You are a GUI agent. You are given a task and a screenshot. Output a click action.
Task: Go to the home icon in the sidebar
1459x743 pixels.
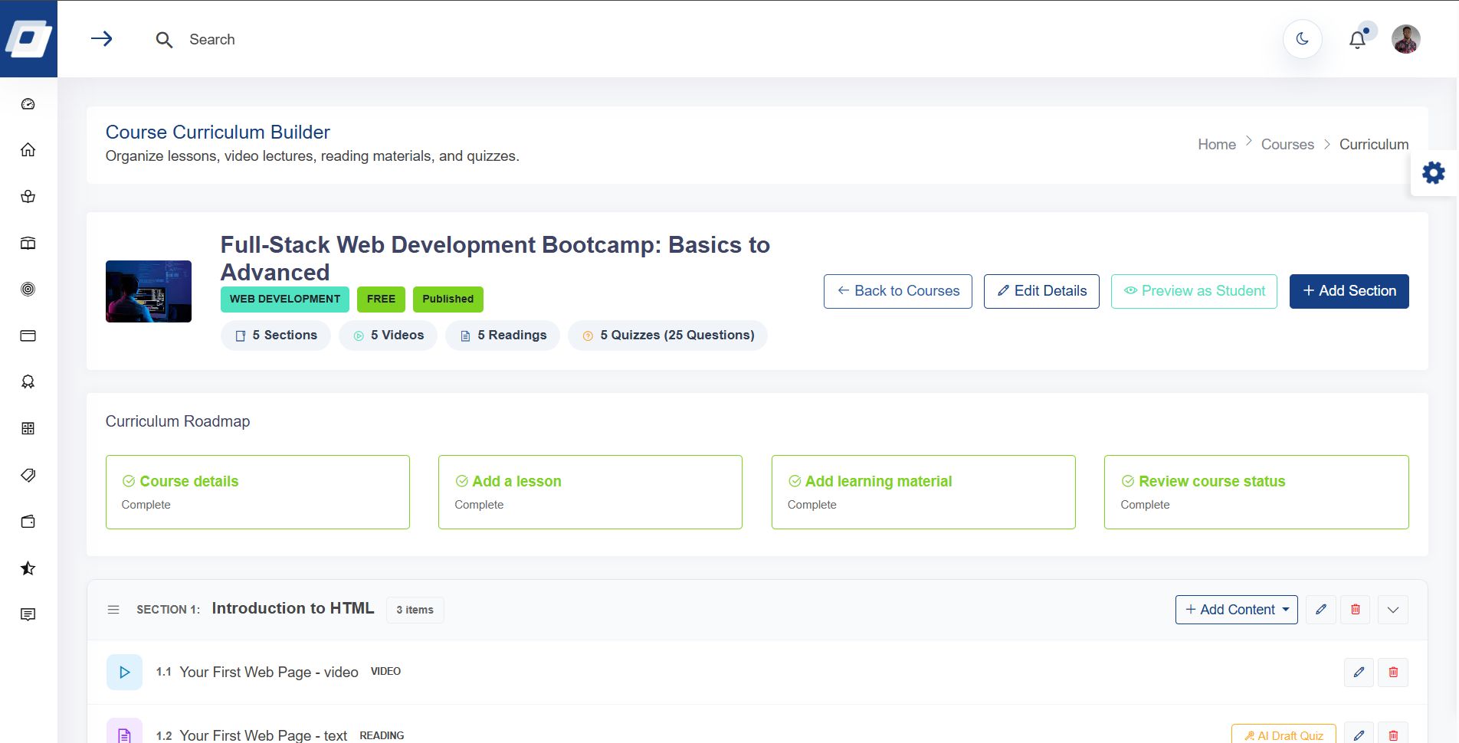(28, 150)
